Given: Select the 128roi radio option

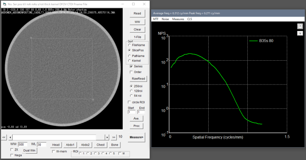Looking at the screenshot, I should pos(136,91).
